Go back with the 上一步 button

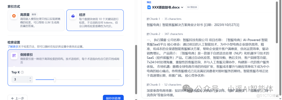click(x=17, y=98)
